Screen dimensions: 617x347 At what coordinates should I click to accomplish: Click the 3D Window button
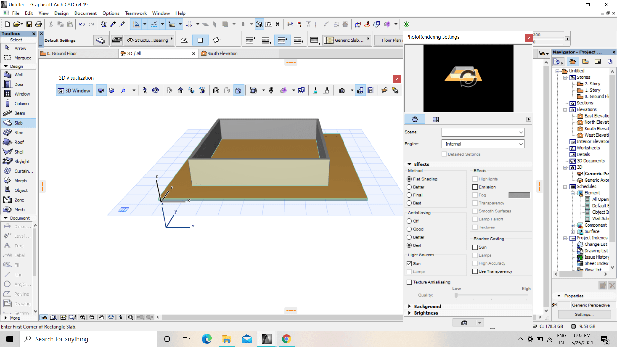click(x=74, y=91)
